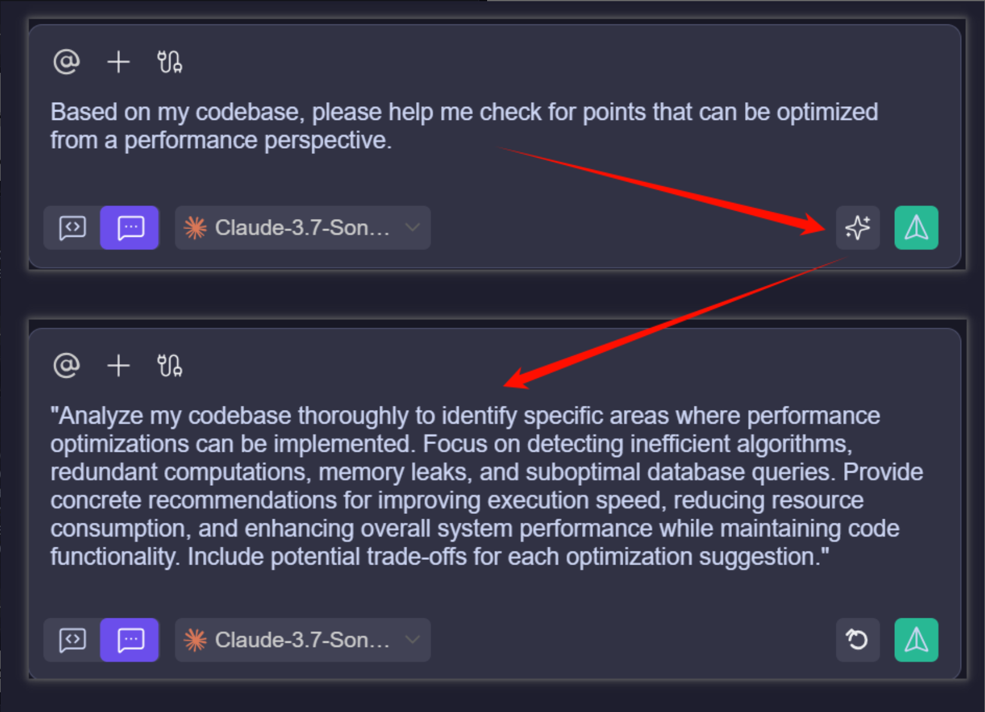Expand top panel model selector chevron

point(413,227)
